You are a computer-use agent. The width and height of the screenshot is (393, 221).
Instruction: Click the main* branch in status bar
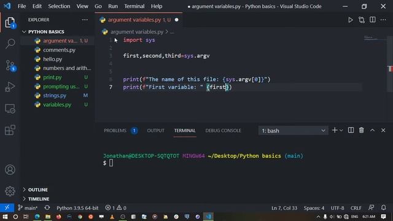pyautogui.click(x=28, y=207)
